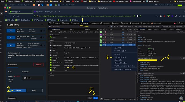Toggle the URL parameter name checkbox

(x=51, y=37)
